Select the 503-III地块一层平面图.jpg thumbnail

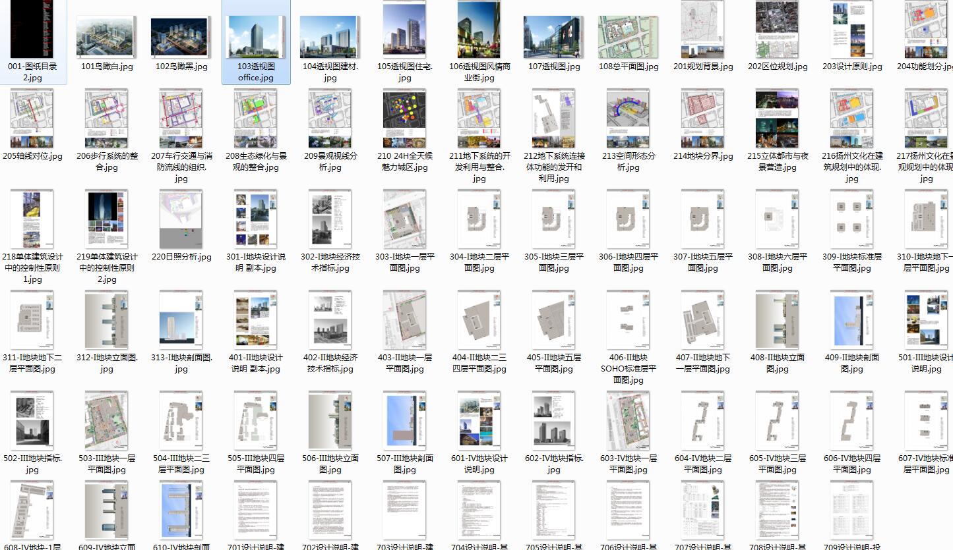tap(107, 422)
